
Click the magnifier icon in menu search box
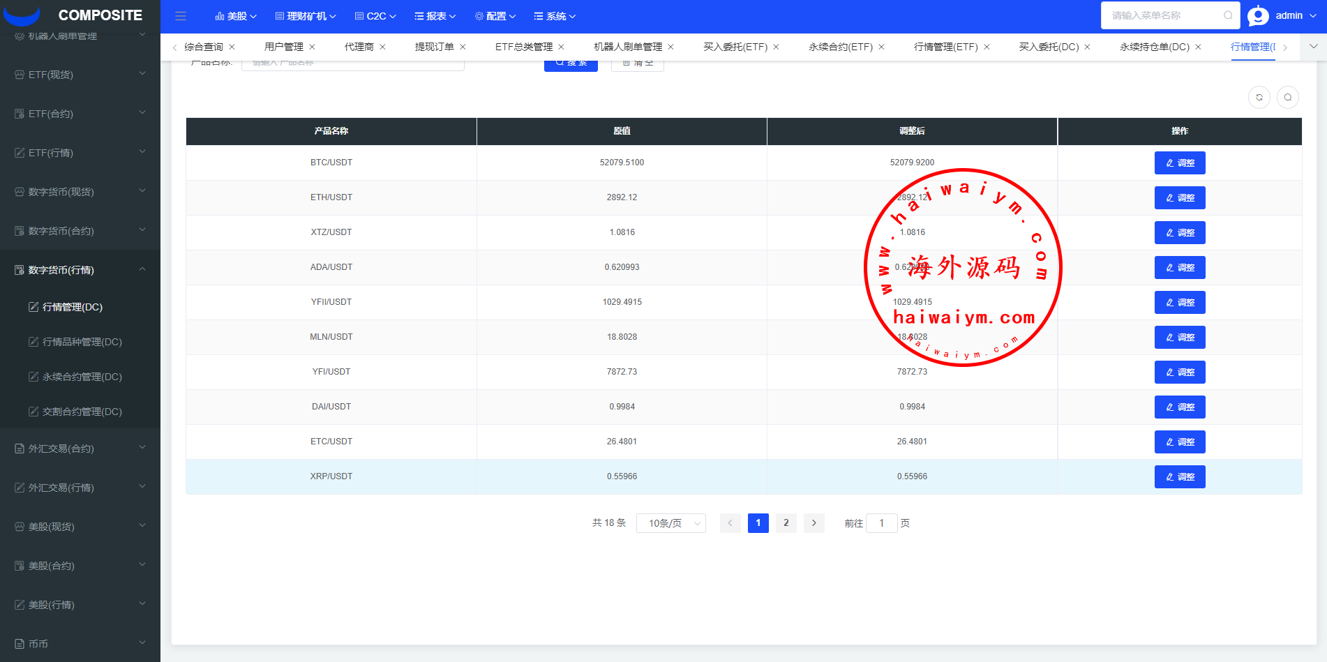pyautogui.click(x=1228, y=15)
